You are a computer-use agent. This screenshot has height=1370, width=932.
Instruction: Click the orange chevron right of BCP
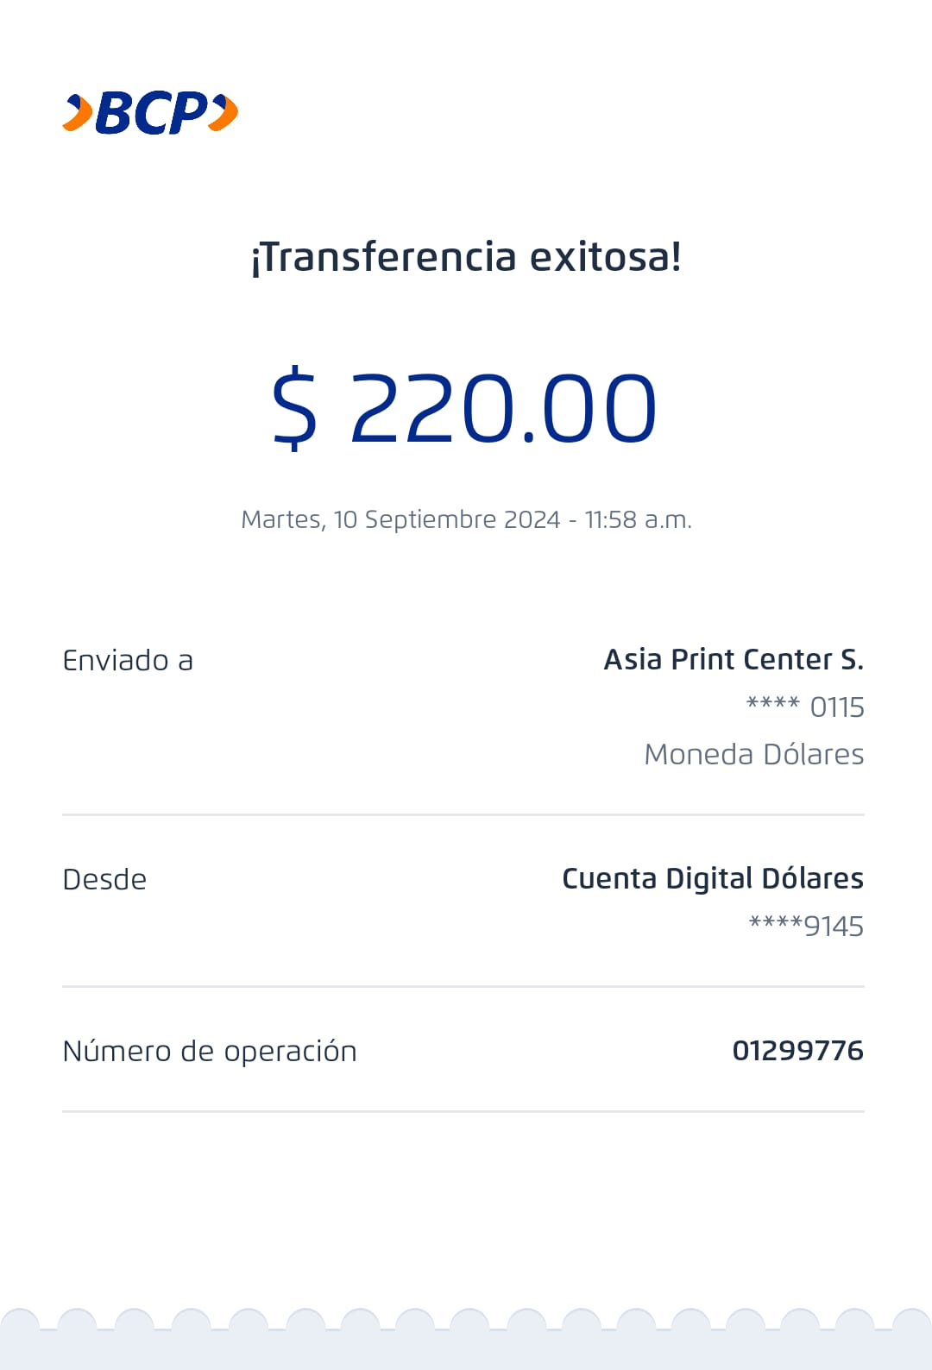click(224, 114)
